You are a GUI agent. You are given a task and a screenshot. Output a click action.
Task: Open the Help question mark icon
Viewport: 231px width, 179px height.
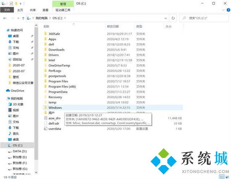228,10
